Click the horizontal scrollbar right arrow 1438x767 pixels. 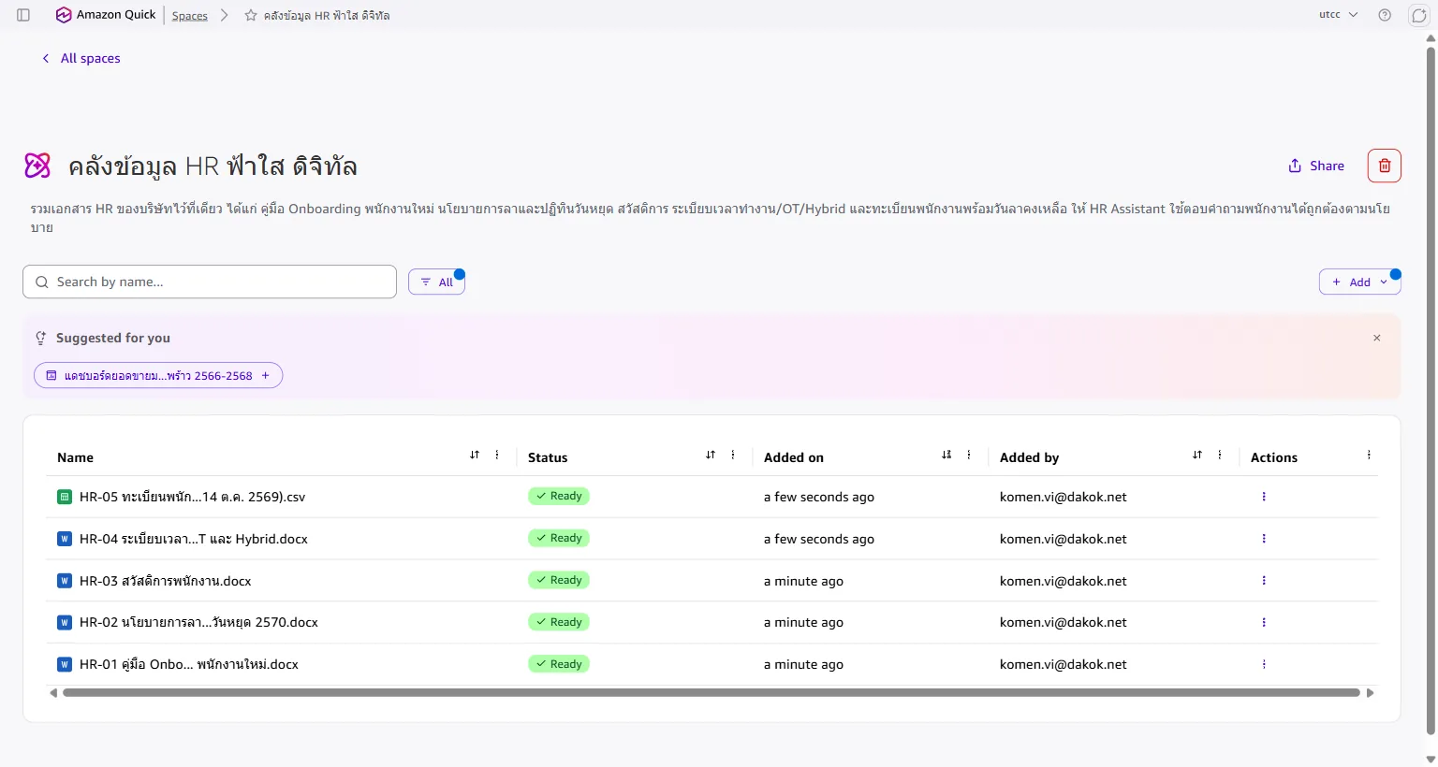(1371, 693)
